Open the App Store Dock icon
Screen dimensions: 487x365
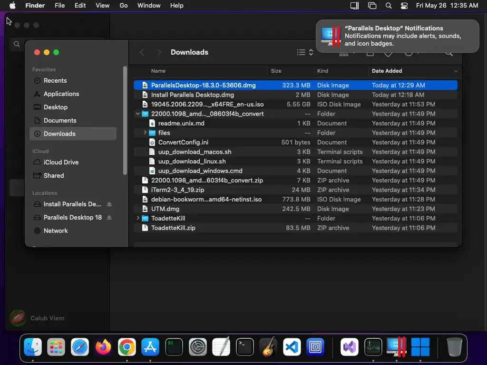(150, 346)
